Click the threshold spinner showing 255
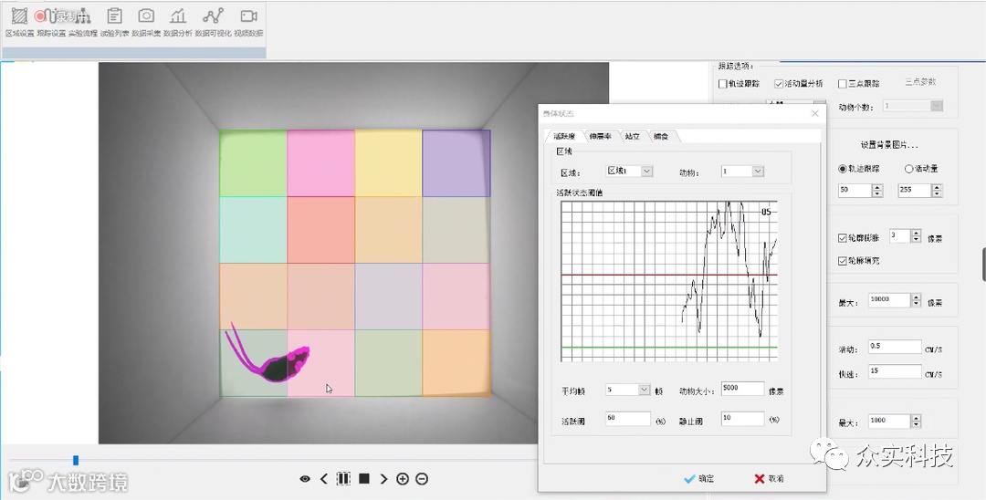The image size is (986, 500). pos(920,191)
